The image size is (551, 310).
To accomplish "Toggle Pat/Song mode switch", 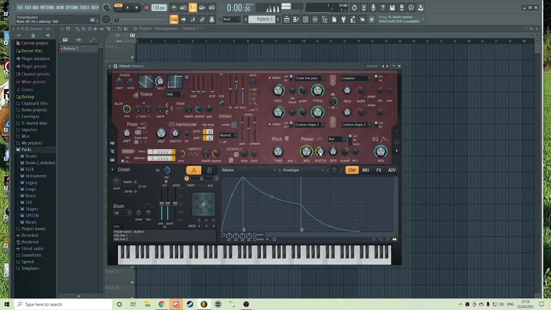I will point(118,8).
